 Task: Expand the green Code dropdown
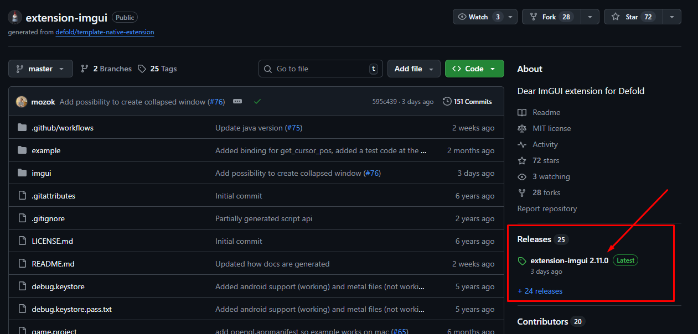474,69
